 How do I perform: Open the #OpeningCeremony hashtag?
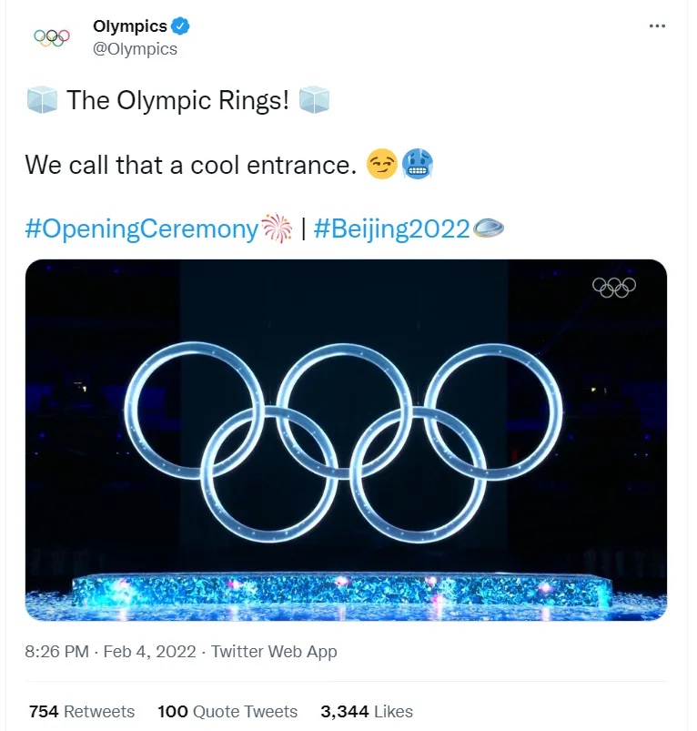pyautogui.click(x=141, y=228)
